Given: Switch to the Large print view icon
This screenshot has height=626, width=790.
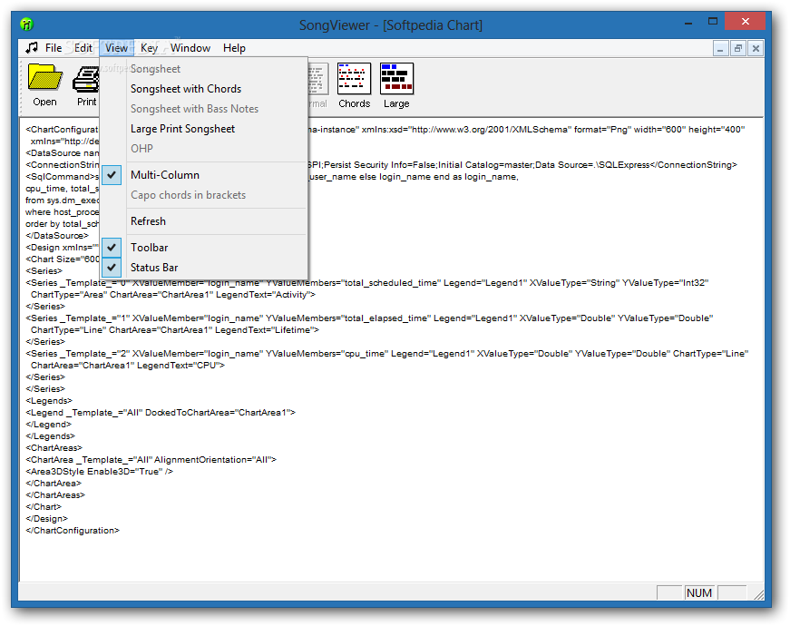Looking at the screenshot, I should (396, 79).
